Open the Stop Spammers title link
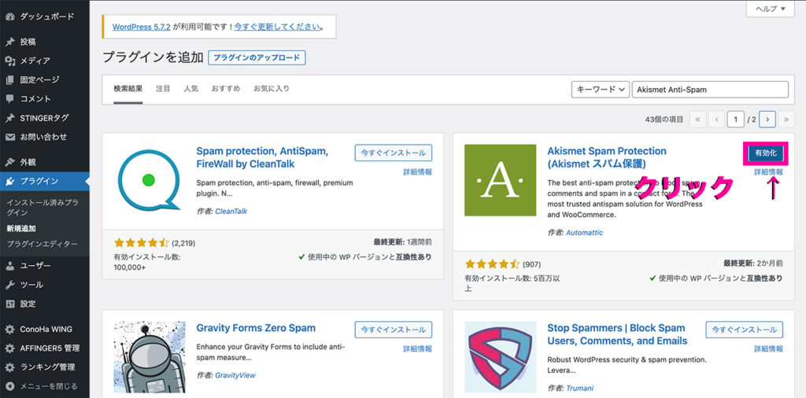The height and width of the screenshot is (398, 806). click(x=617, y=334)
